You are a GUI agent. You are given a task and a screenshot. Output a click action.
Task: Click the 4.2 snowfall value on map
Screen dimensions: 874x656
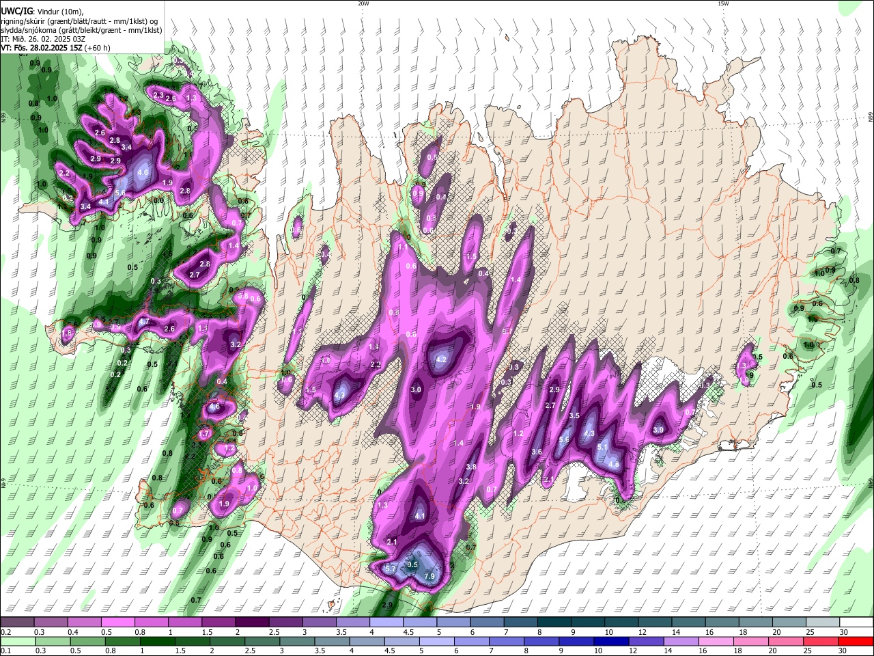(x=440, y=359)
